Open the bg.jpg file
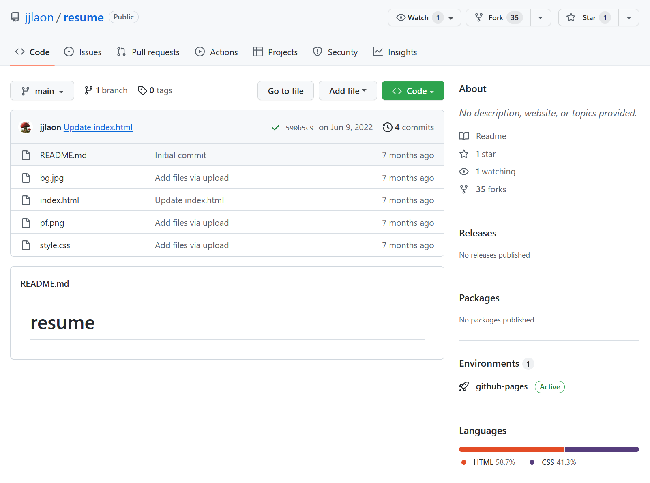 pyautogui.click(x=51, y=178)
